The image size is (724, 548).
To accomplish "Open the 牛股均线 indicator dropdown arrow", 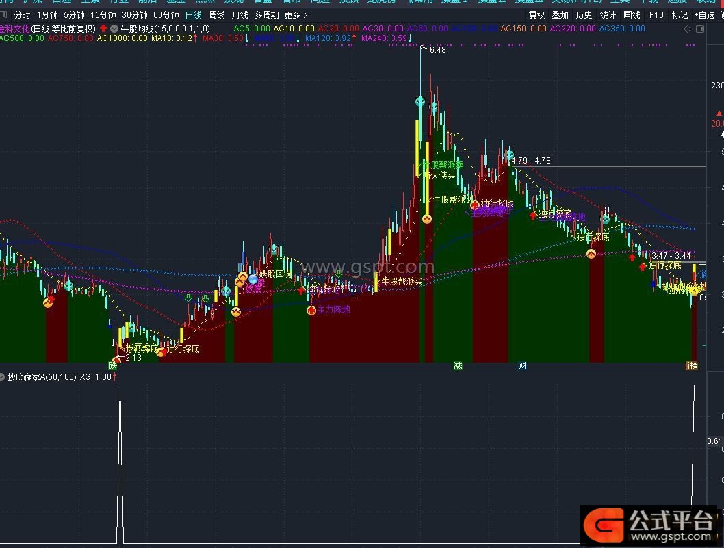I will coord(114,29).
